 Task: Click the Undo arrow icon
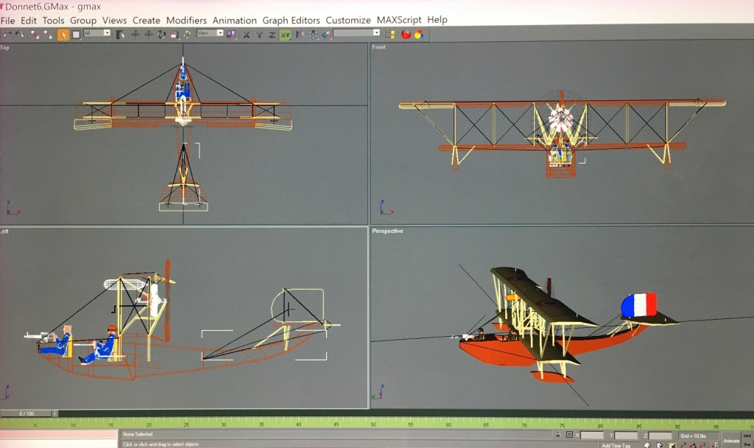7,34
